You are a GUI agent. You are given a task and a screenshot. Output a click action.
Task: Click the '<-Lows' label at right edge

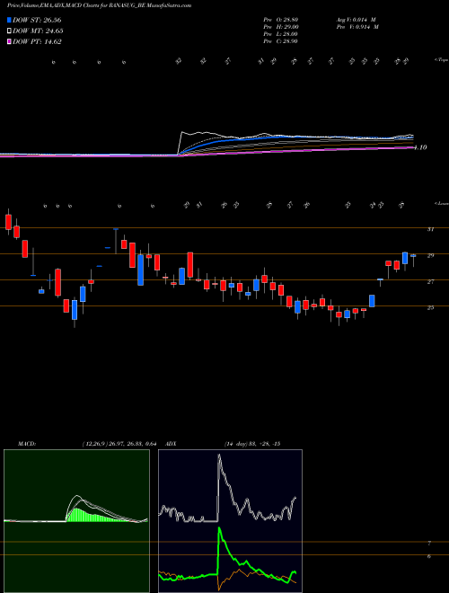click(x=442, y=203)
